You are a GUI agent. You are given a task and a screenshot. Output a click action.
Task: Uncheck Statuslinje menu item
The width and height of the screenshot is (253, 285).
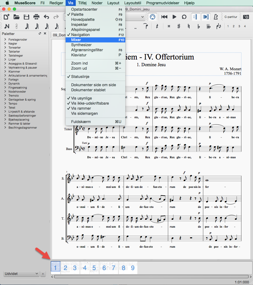click(x=95, y=77)
